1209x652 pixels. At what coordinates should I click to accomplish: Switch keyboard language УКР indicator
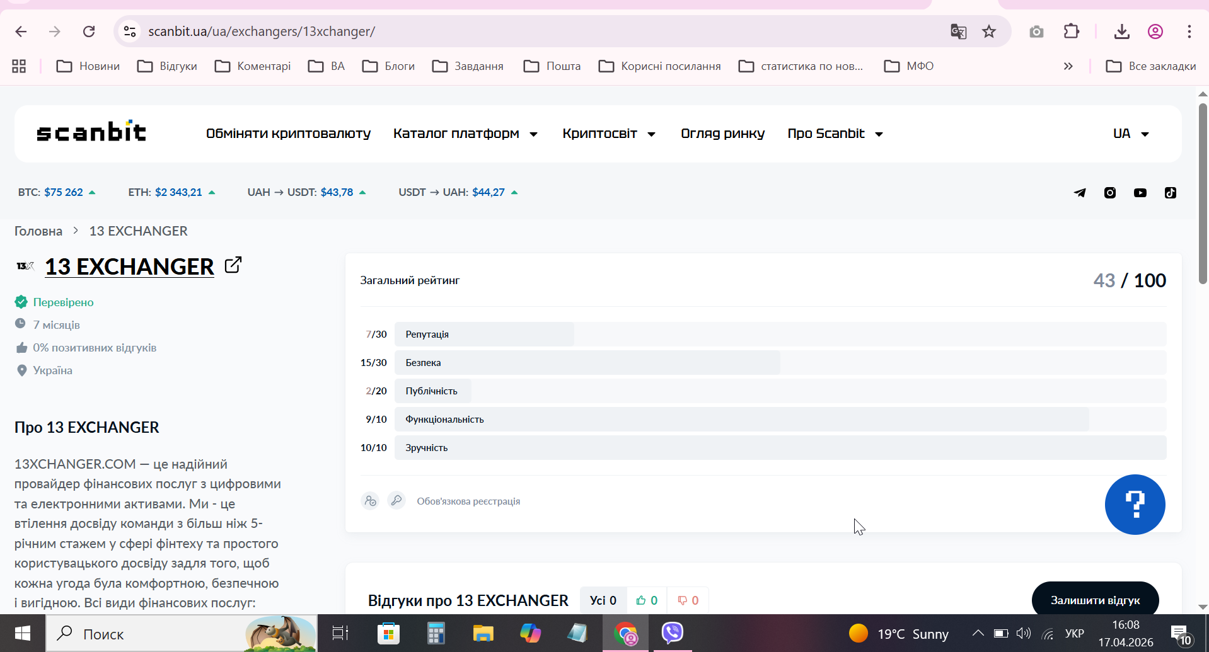pos(1075,633)
